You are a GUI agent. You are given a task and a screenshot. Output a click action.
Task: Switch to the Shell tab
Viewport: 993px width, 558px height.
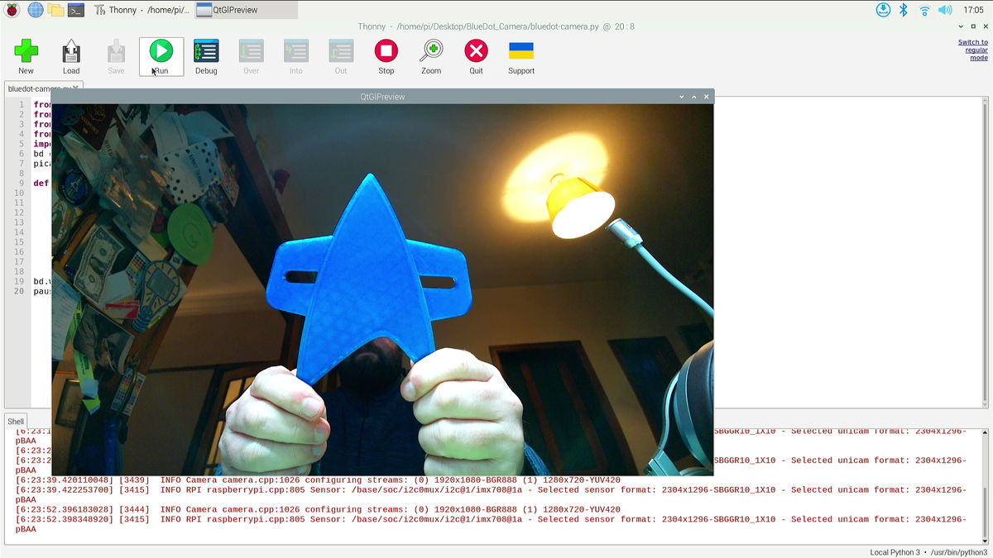[15, 421]
